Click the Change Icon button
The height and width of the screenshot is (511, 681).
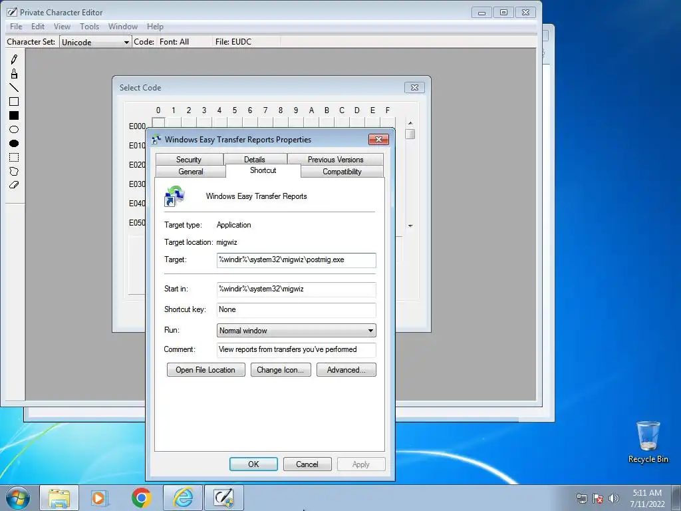coord(281,370)
